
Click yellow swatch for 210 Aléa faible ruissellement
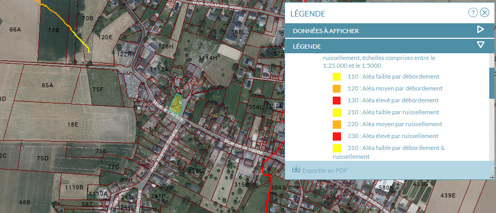(x=336, y=113)
